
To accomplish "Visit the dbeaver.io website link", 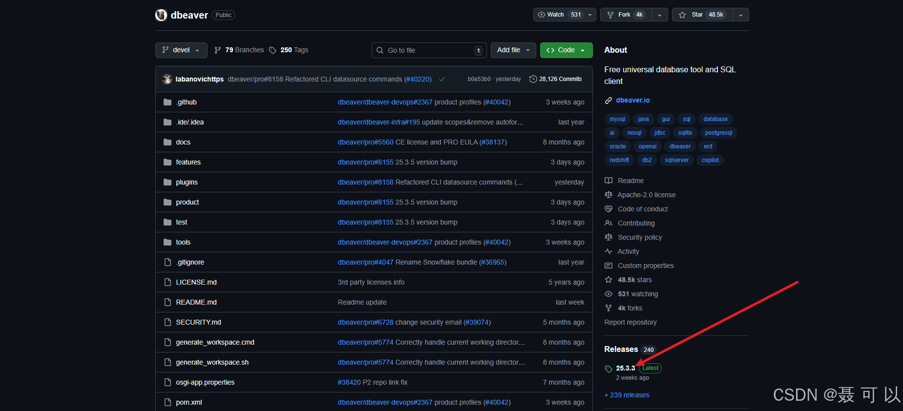I will click(x=633, y=100).
